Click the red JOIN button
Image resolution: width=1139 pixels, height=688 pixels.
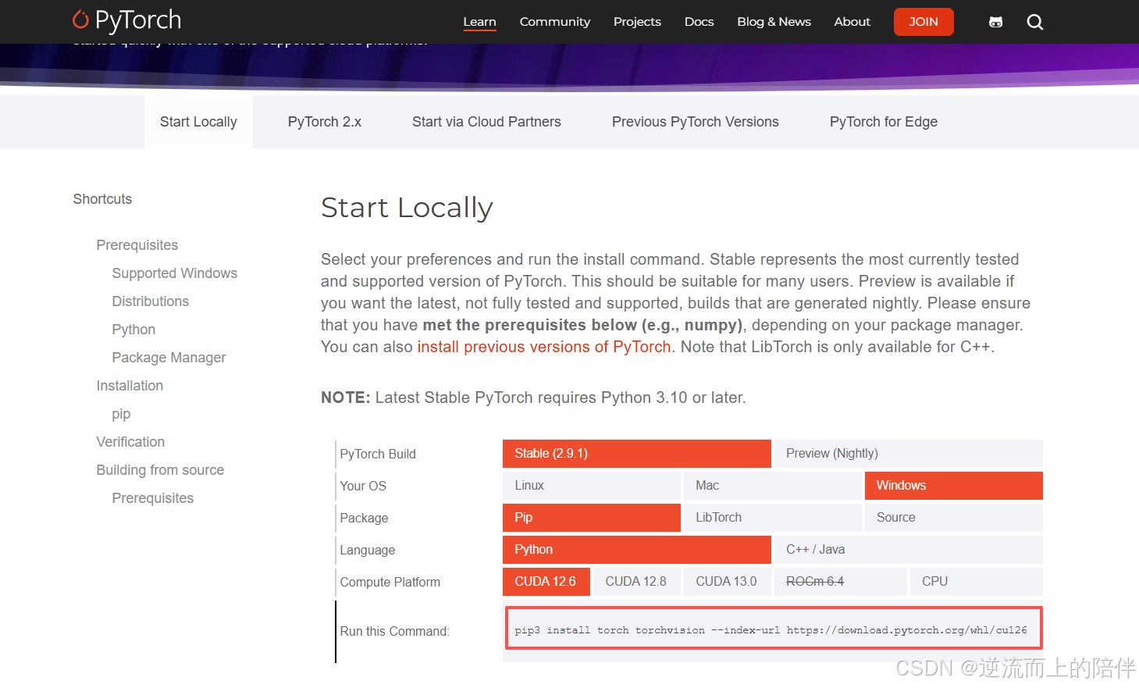point(924,22)
